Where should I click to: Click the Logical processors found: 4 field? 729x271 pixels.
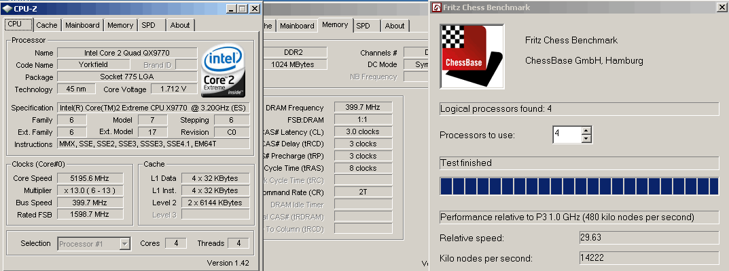click(x=580, y=109)
